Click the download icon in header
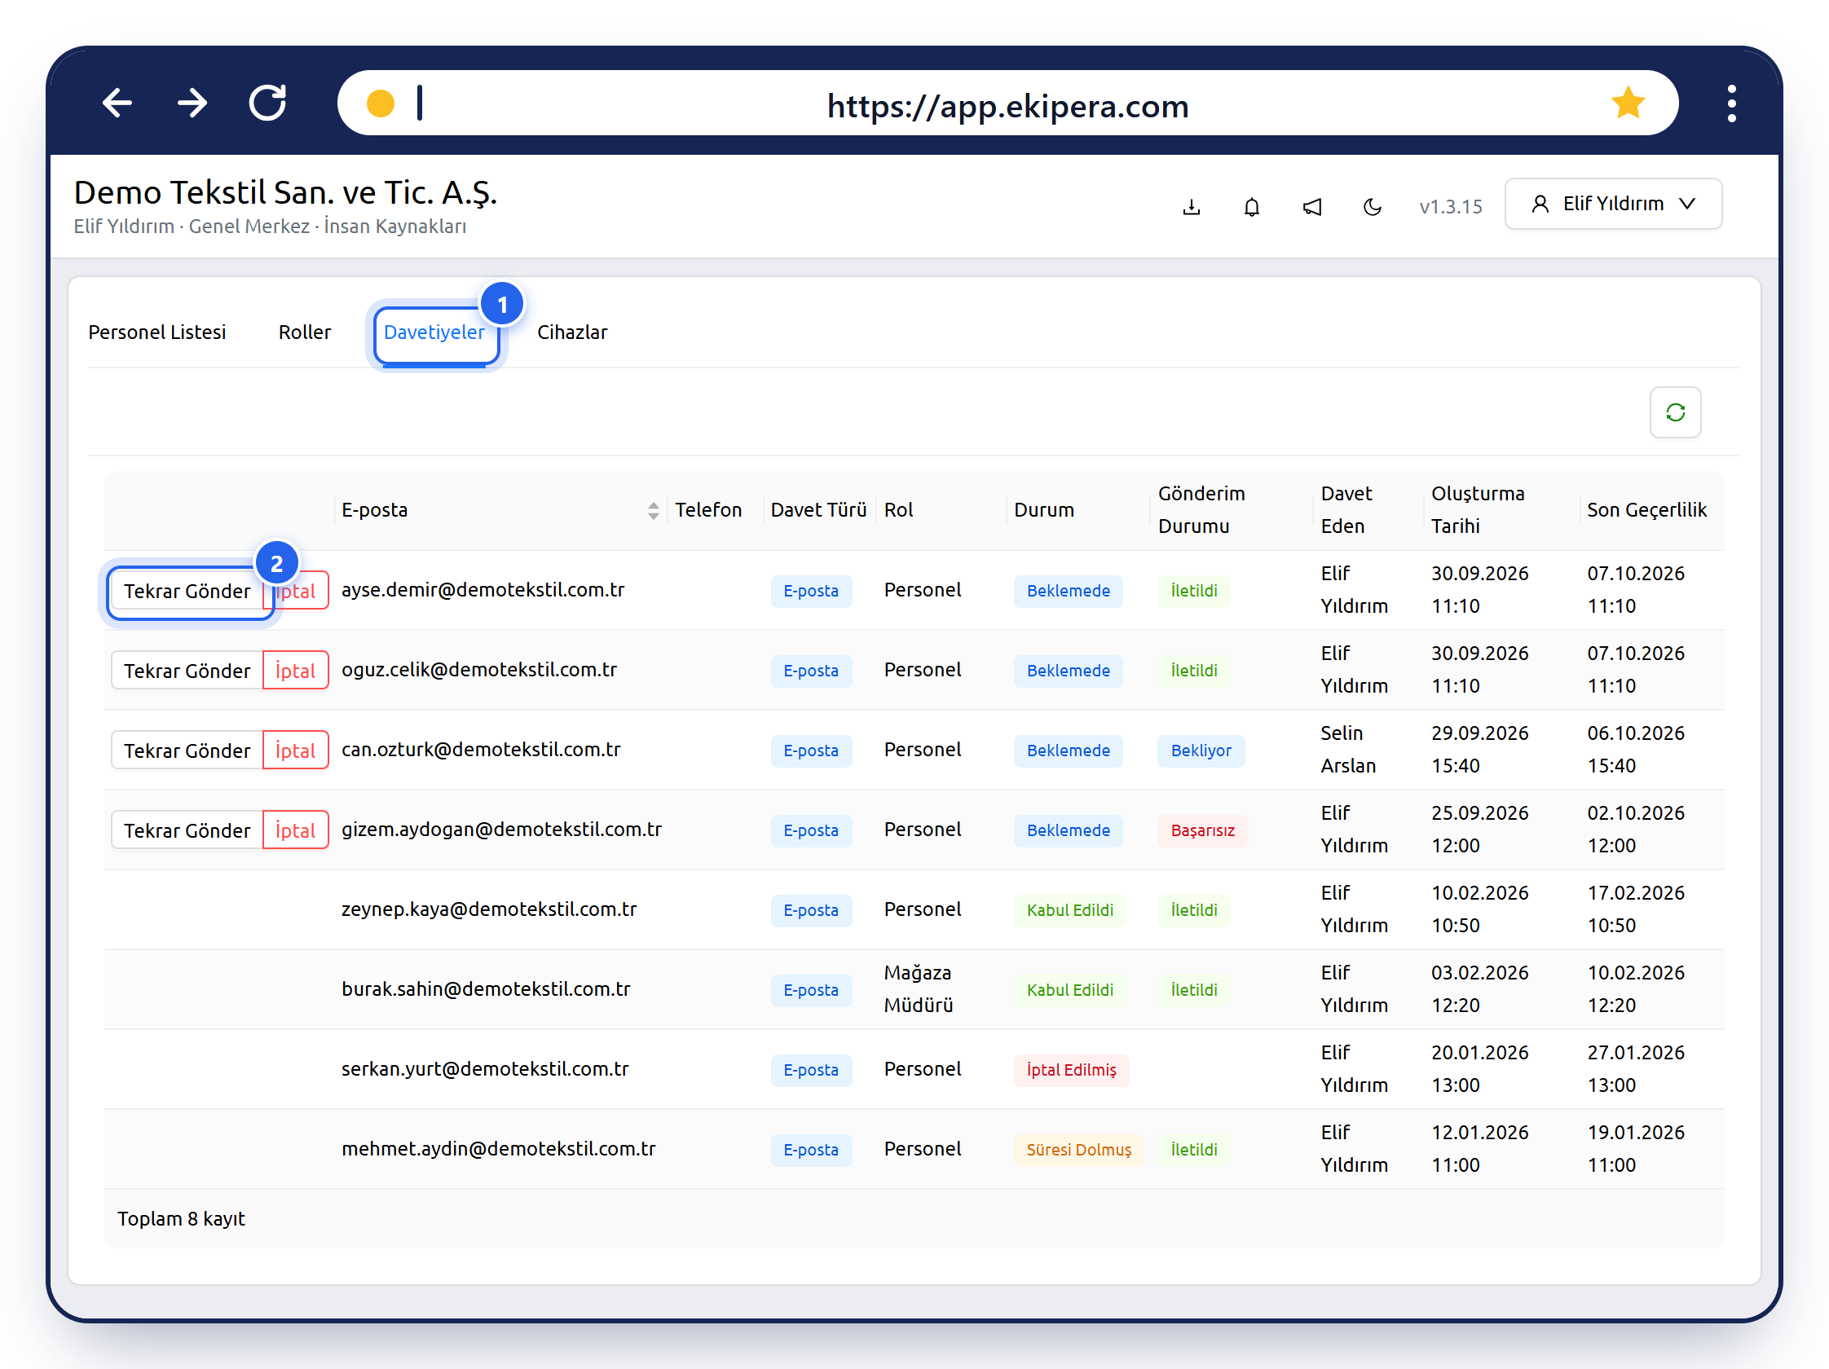This screenshot has height=1369, width=1829. click(x=1192, y=206)
